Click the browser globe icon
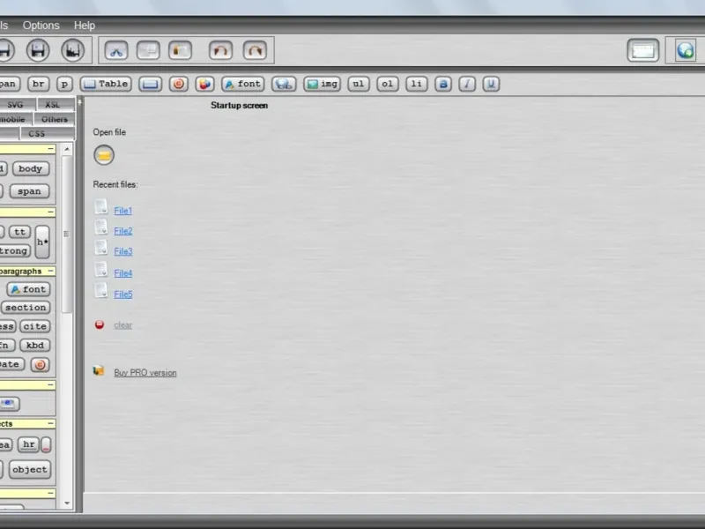705x529 pixels. click(x=685, y=50)
